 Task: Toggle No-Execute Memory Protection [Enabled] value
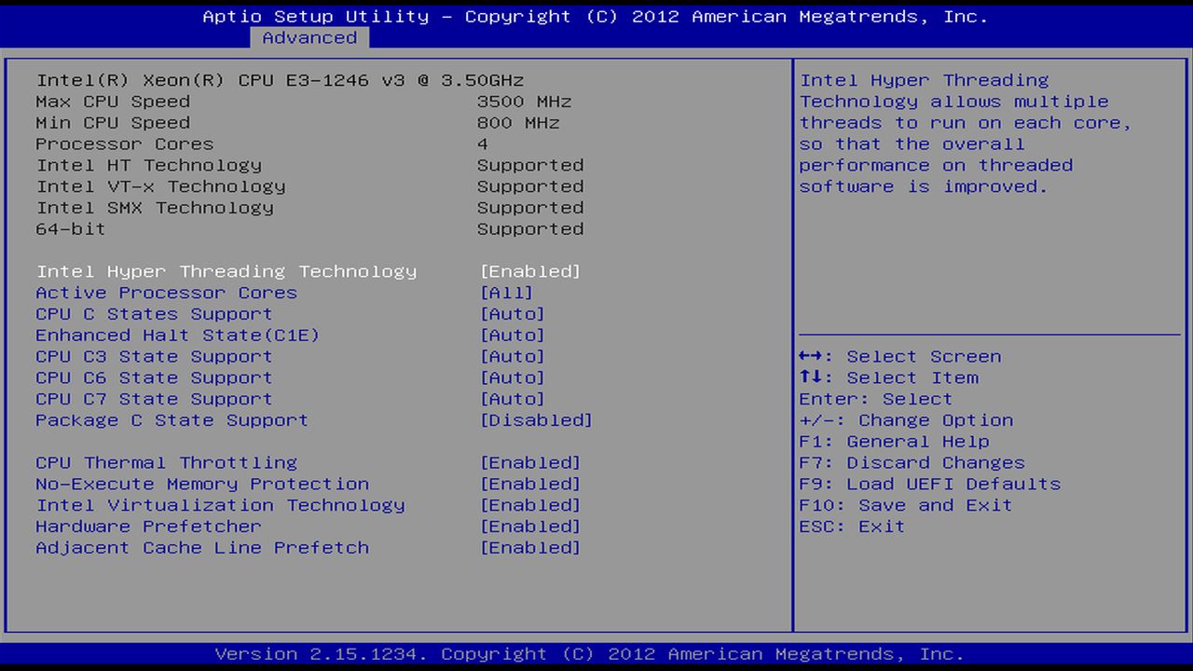click(x=530, y=485)
